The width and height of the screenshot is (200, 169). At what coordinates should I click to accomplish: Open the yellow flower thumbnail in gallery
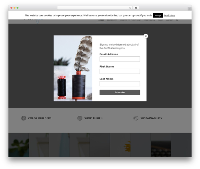[x=120, y=145]
